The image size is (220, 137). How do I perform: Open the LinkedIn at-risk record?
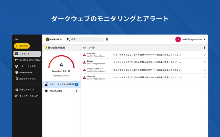pos(144,78)
